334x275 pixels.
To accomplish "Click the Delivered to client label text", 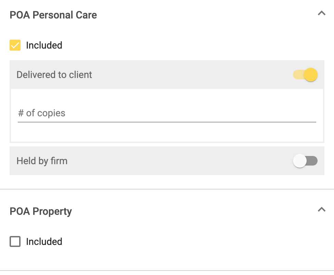I will (x=54, y=75).
